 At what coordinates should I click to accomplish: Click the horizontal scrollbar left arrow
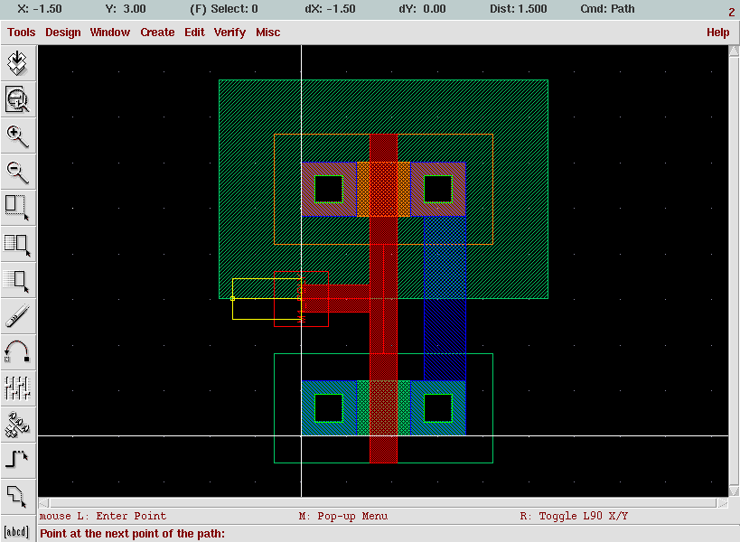pyautogui.click(x=43, y=503)
